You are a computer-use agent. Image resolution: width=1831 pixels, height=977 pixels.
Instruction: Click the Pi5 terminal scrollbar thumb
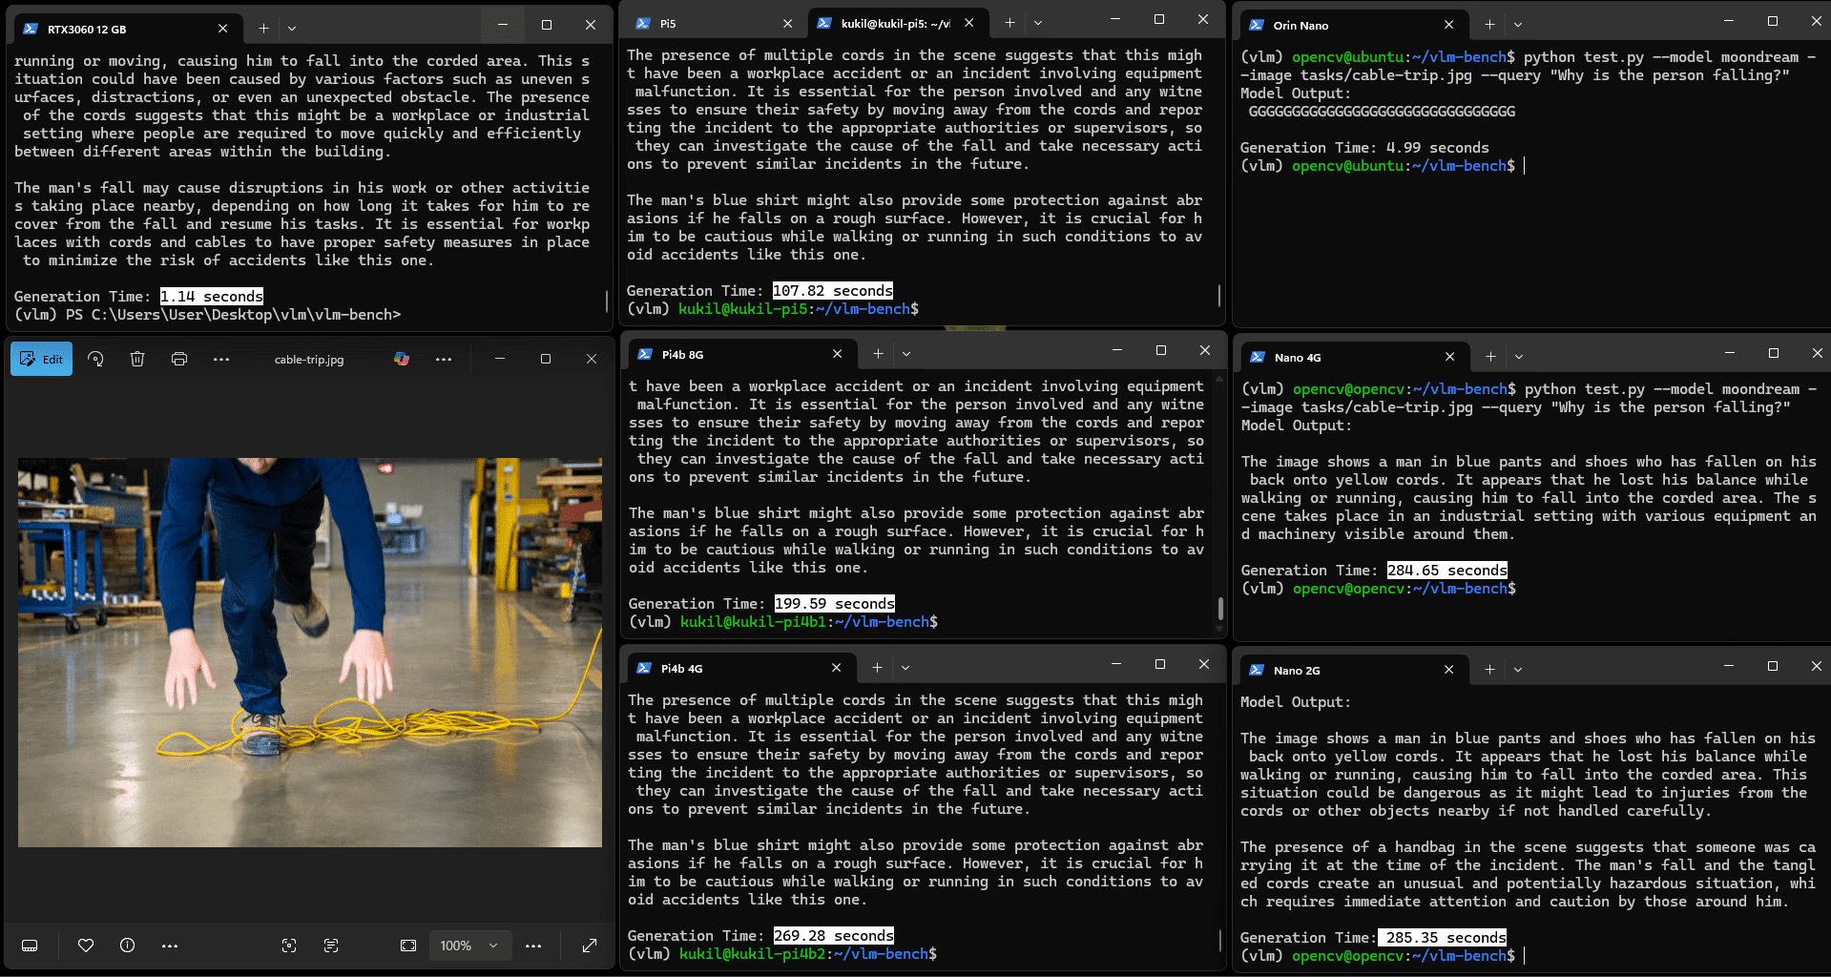click(x=1219, y=295)
